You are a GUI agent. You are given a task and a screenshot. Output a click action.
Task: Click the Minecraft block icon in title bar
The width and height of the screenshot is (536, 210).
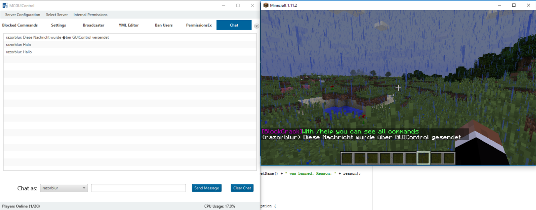266,5
